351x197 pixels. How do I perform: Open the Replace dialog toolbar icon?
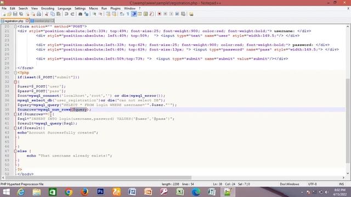tap(86, 14)
